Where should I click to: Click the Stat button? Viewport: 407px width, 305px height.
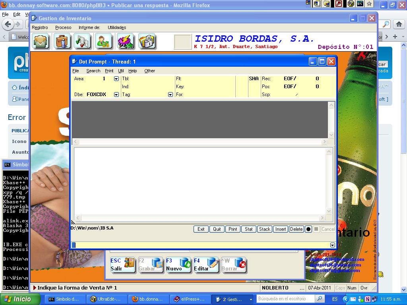pyautogui.click(x=249, y=229)
